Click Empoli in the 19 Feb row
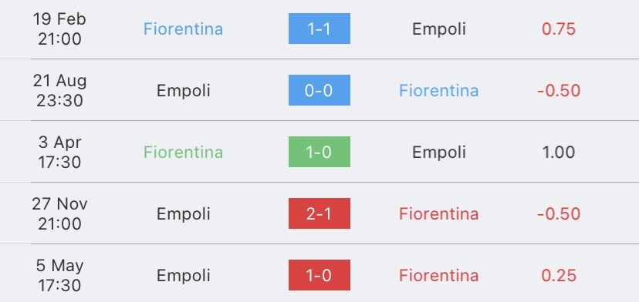639x302 pixels. (x=439, y=29)
